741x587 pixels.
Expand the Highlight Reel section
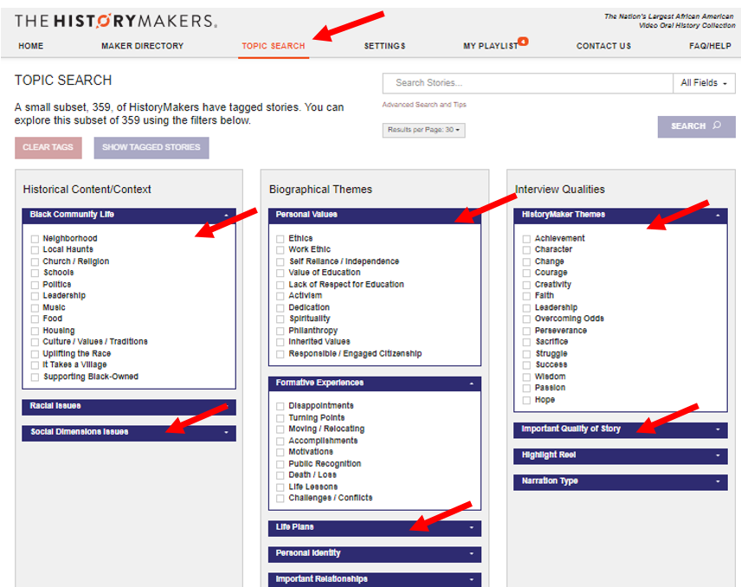click(620, 455)
